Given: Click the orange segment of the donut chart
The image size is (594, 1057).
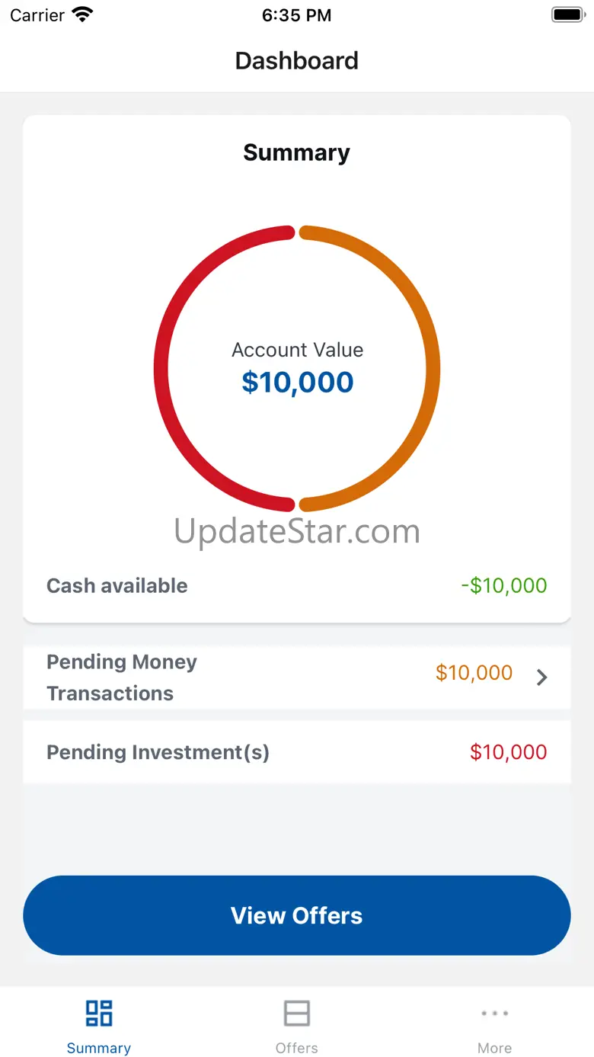Looking at the screenshot, I should tap(433, 369).
